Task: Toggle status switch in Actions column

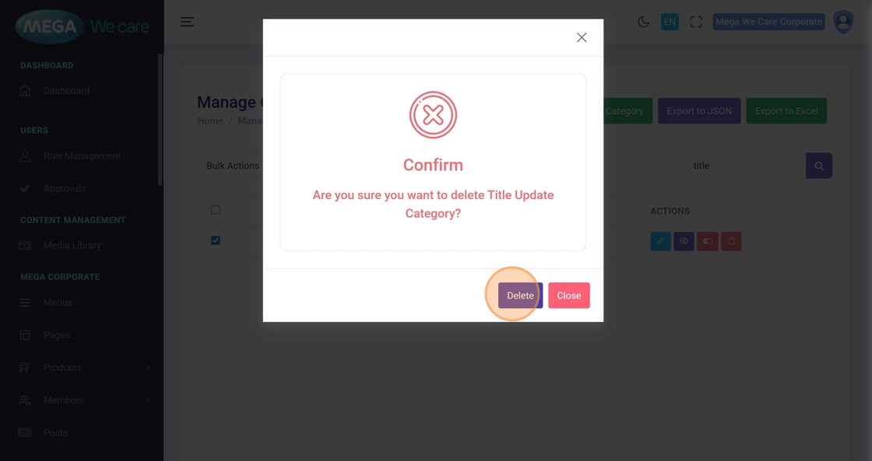Action: coord(708,241)
